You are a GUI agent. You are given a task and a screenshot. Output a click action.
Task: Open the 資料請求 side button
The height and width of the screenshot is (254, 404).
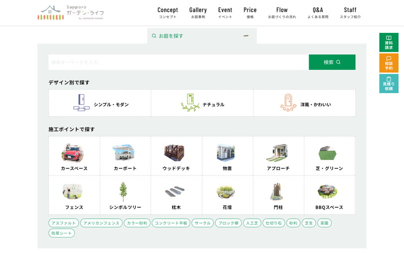(x=389, y=42)
